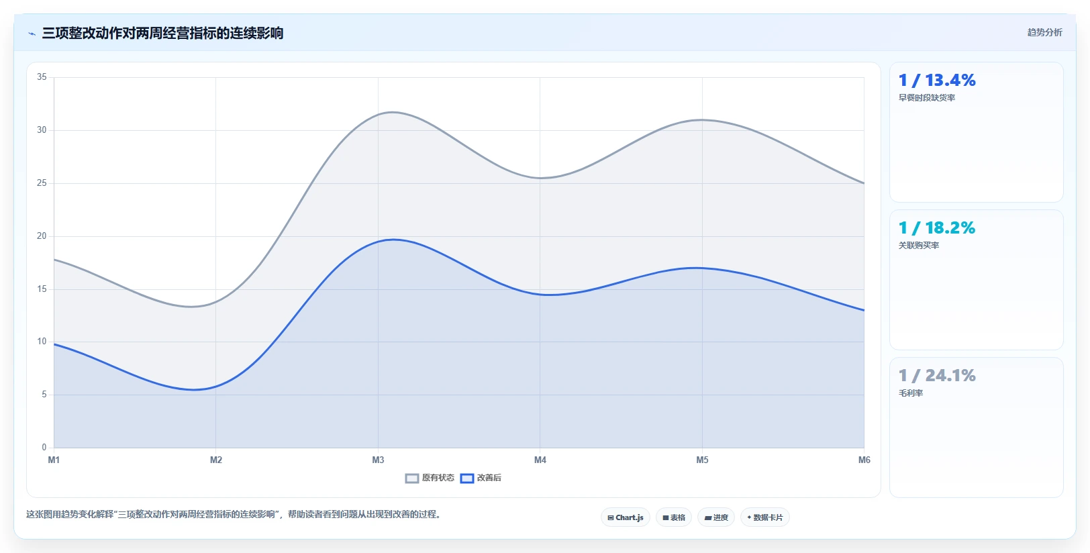Click the 35 y-axis tick label
Screen dimensions: 1090x553
(x=42, y=77)
